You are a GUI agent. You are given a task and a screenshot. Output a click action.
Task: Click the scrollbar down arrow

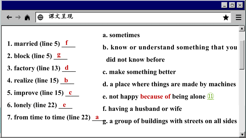[x=242, y=134]
